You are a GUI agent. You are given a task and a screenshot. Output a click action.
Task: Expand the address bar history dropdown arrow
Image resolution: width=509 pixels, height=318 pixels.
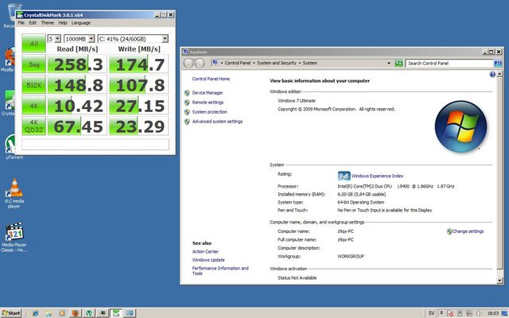389,64
